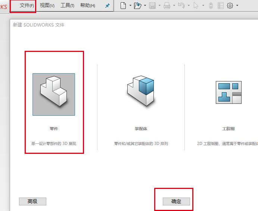The height and width of the screenshot is (211, 258).
Task: Expand the Save dropdown arrow
Action: click(159, 6)
